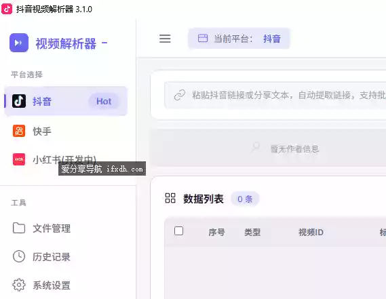The height and width of the screenshot is (299, 386).
Task: Select the 抖音 platform icon in sidebar
Action: pyautogui.click(x=19, y=101)
